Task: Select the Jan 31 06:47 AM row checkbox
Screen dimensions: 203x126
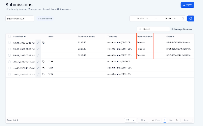Action: click(9, 68)
